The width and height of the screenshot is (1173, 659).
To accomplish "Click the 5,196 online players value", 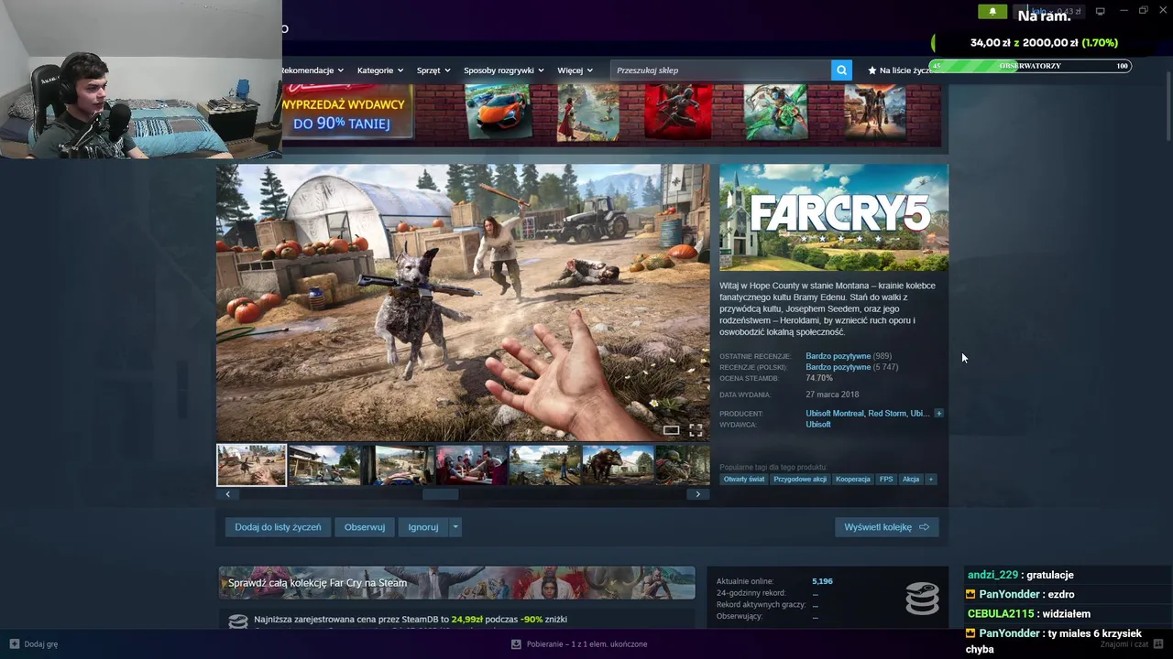I will point(822,581).
